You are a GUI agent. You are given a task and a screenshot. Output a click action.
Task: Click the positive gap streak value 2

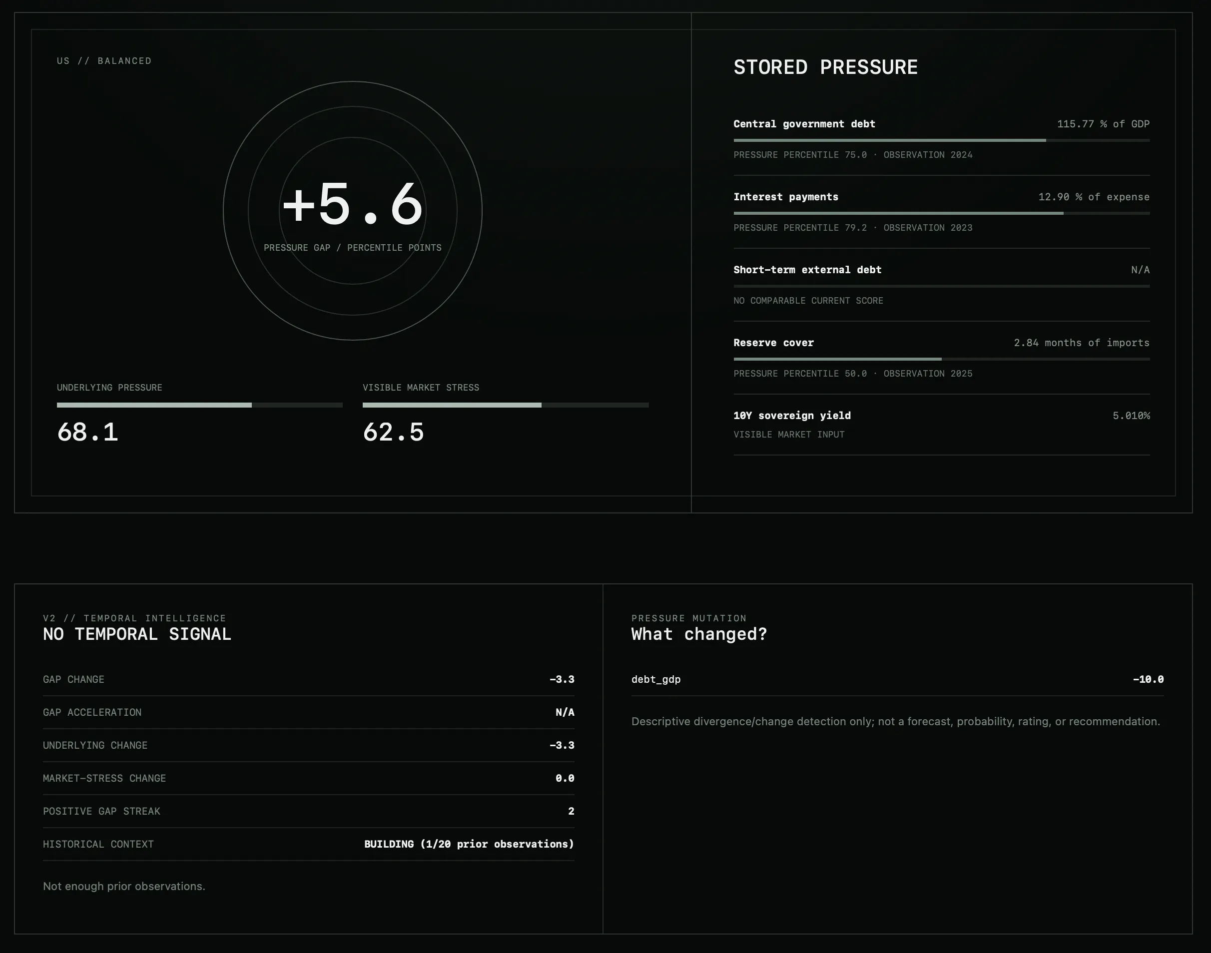coord(571,811)
